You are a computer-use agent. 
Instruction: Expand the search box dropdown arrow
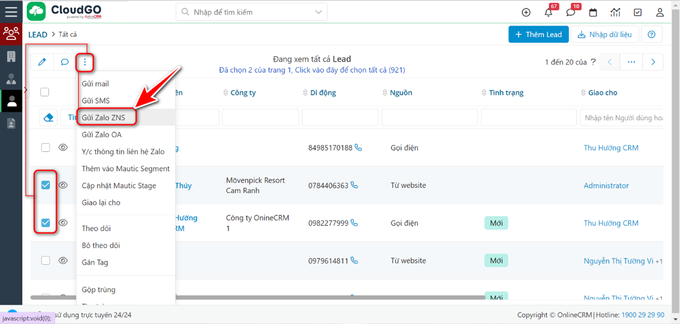coord(319,12)
